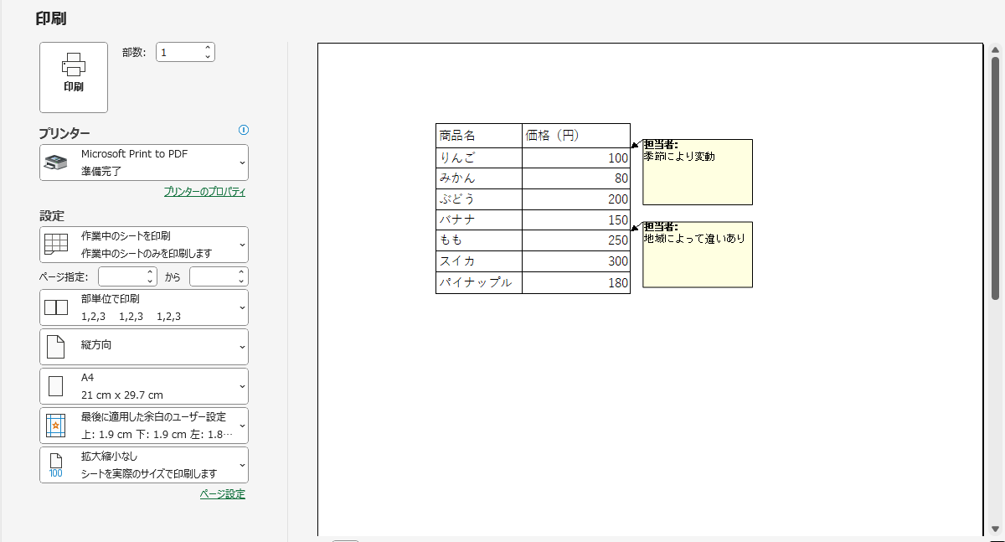Click the sheet grid icon for 作業中のシートを印刷
The height and width of the screenshot is (542, 1005).
(x=55, y=245)
